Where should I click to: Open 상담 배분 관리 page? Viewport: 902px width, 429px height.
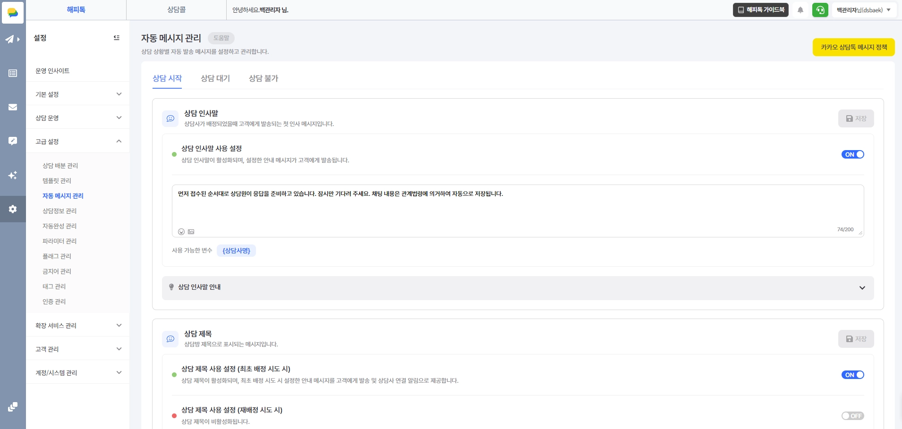(x=60, y=166)
